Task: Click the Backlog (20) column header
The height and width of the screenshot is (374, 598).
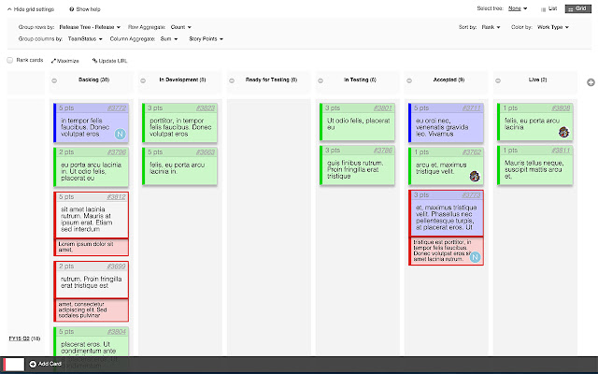Action: pos(93,79)
